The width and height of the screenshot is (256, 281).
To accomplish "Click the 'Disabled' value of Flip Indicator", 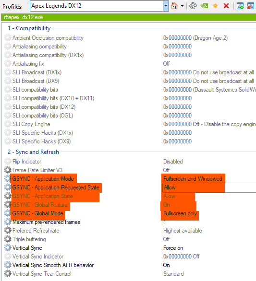I will (173, 162).
